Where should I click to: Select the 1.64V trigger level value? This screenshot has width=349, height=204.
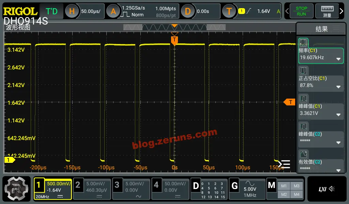tap(264, 11)
